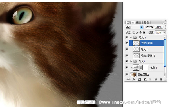The image size is (170, 107).
Task: Toggle lock image pixels brush icon
Action: click(137, 32)
